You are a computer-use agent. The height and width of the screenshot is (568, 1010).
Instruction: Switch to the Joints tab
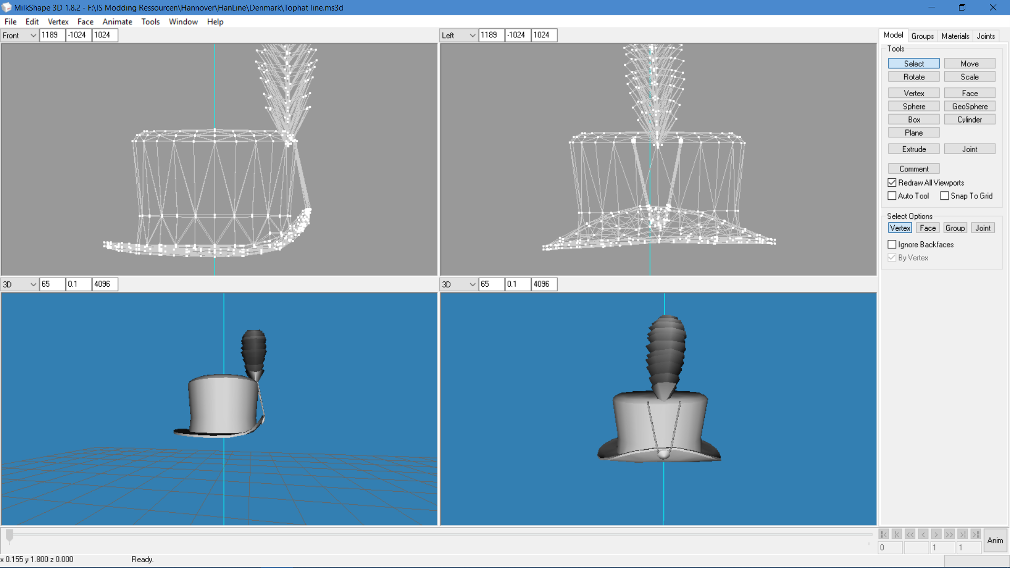[986, 36]
